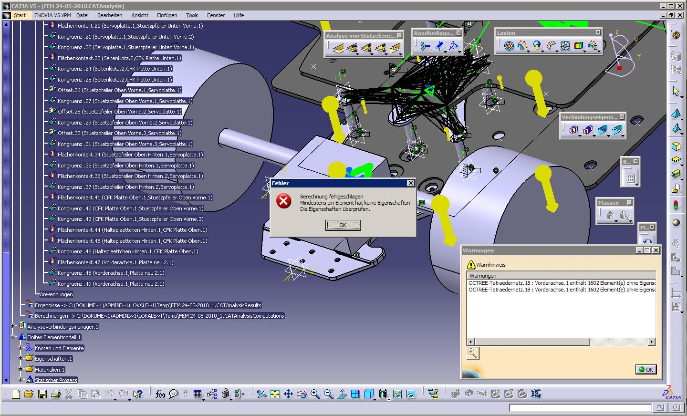Expand the Analyseverbindungsmanager.1 tree node
687x416 pixels.
tap(13, 326)
